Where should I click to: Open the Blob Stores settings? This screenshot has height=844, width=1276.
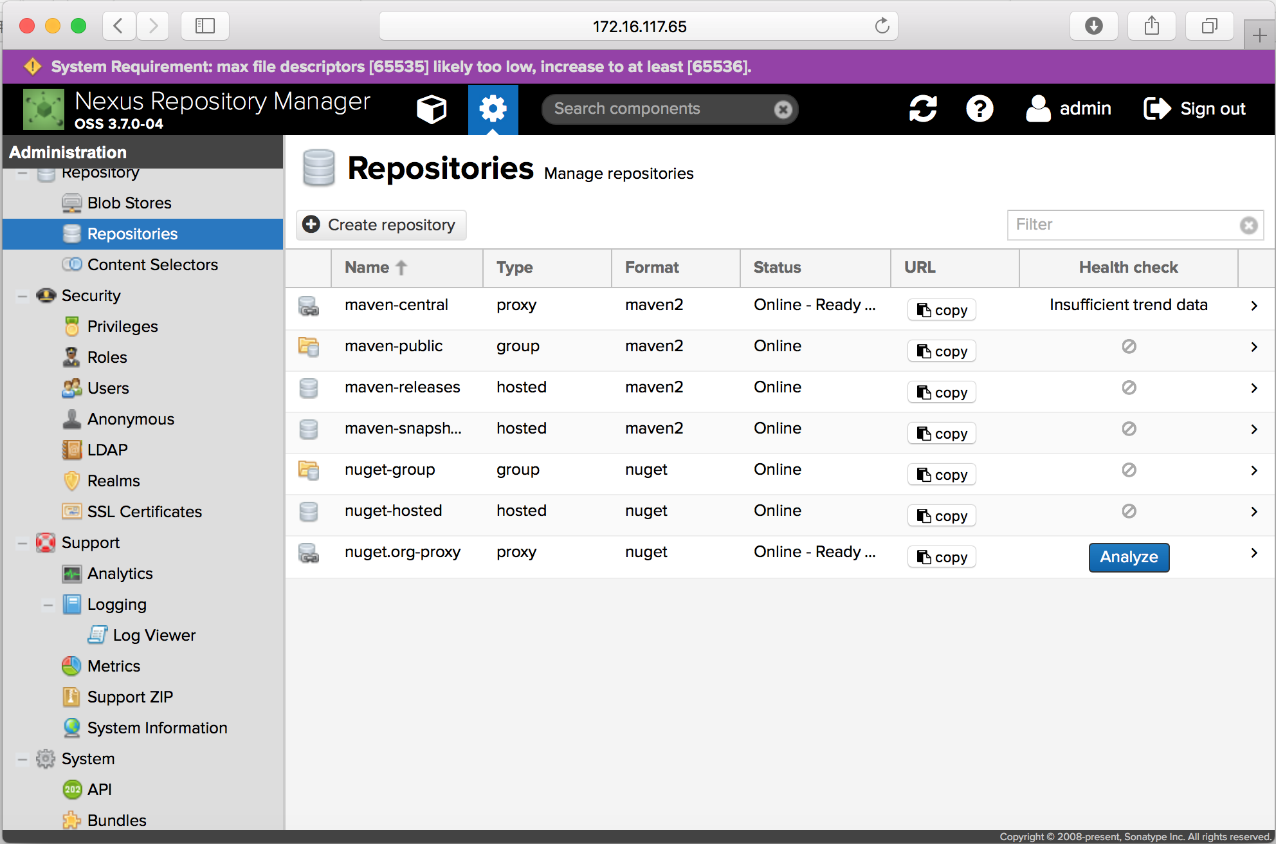click(129, 203)
